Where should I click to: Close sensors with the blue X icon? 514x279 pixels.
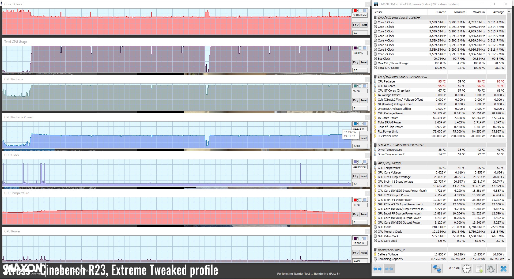click(503, 269)
